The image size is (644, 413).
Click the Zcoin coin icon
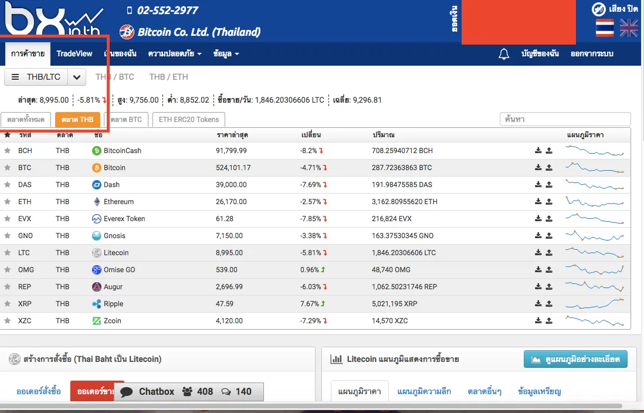click(97, 320)
